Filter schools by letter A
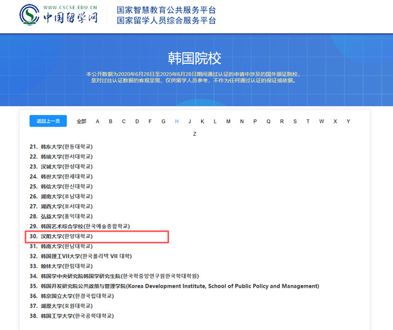 [98, 122]
